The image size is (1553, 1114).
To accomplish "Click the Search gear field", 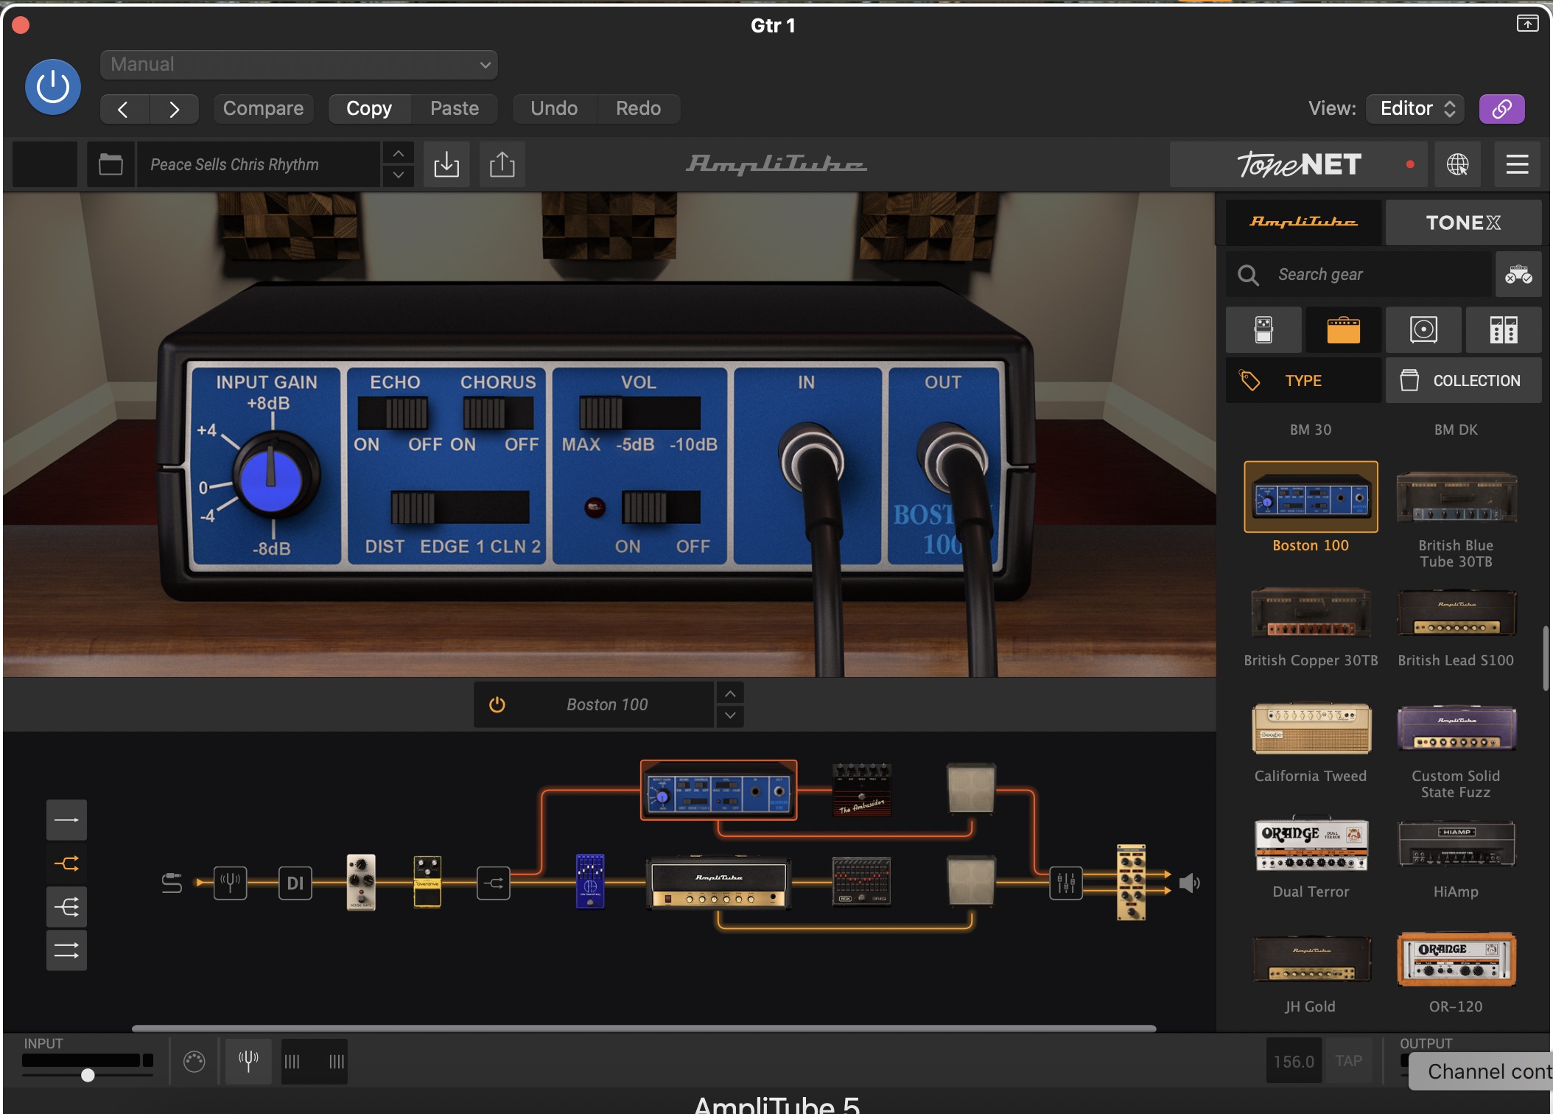I will pyautogui.click(x=1359, y=274).
